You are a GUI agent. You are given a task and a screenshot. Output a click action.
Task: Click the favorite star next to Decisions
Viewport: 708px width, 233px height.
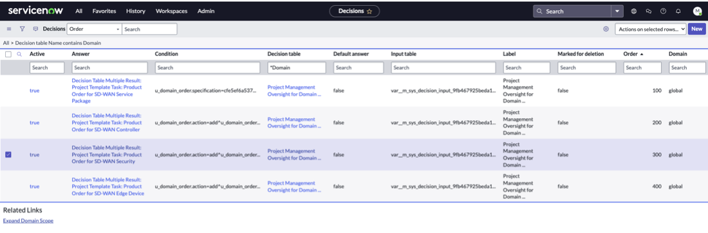point(369,12)
